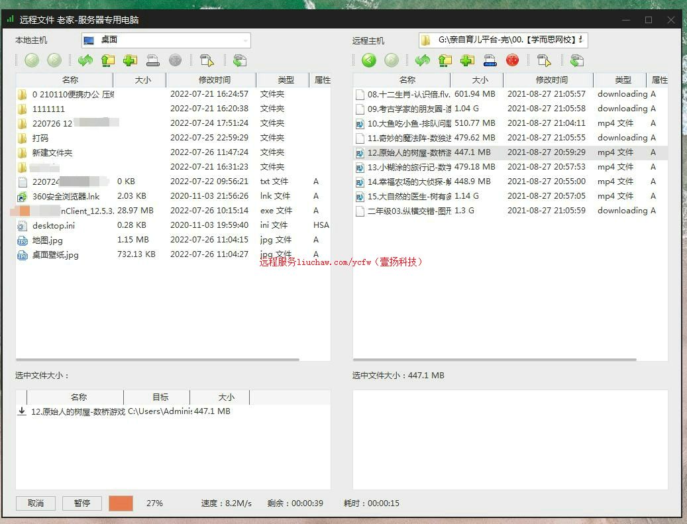This screenshot has width=687, height=524.
Task: Open the 桌面 location dropdown
Action: point(246,40)
